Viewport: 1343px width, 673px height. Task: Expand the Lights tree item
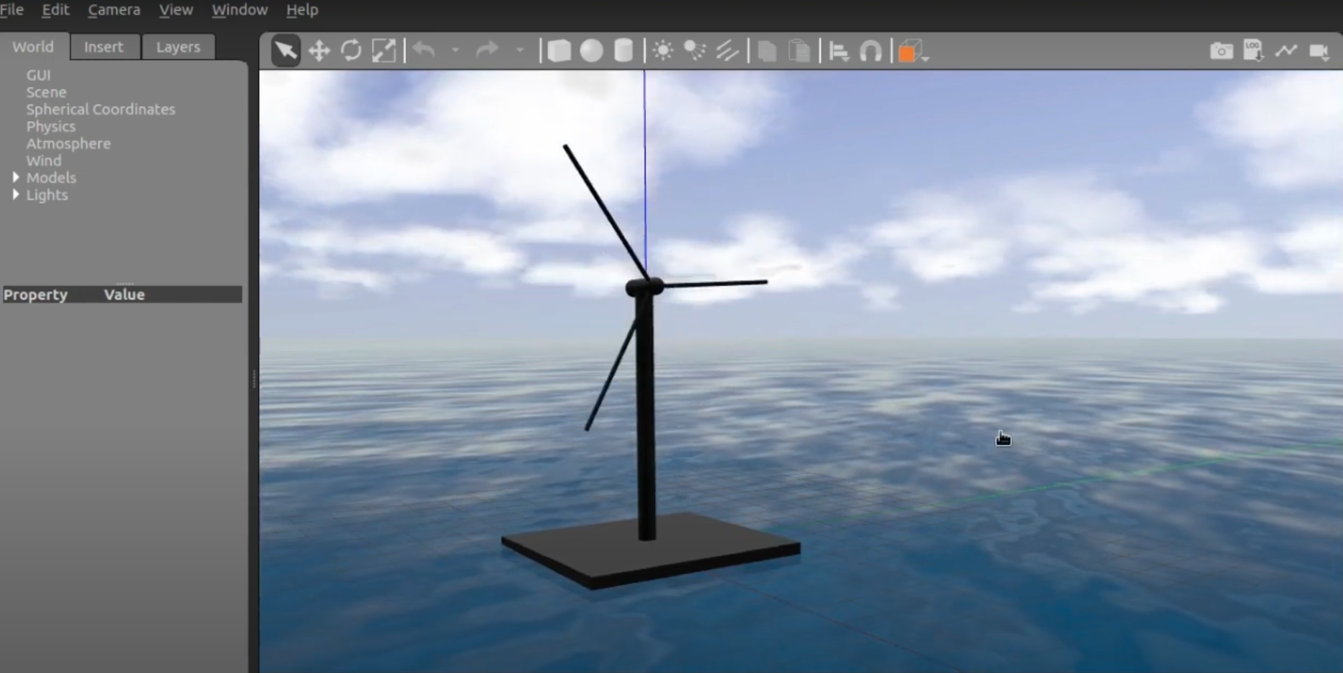(16, 194)
